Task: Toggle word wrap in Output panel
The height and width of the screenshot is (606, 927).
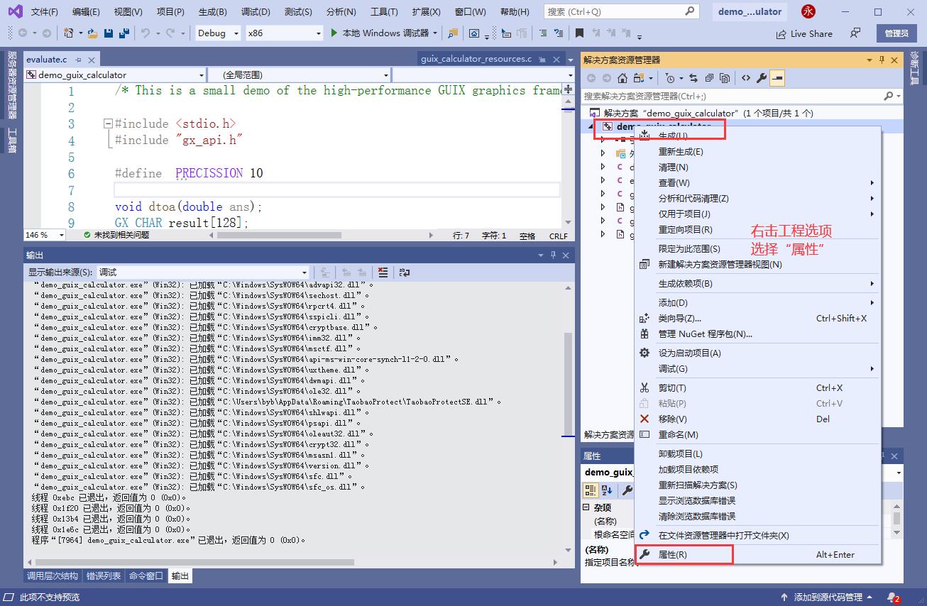Action: tap(405, 272)
